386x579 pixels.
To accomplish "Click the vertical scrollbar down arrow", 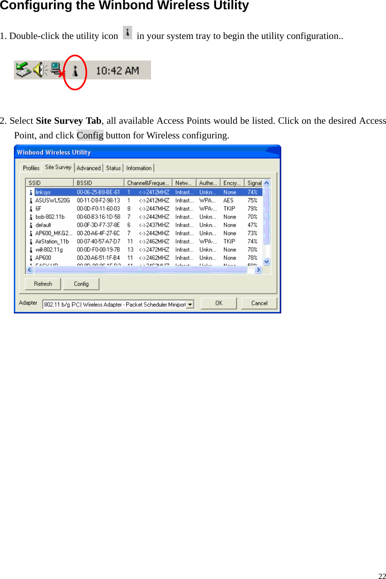I will tap(266, 262).
